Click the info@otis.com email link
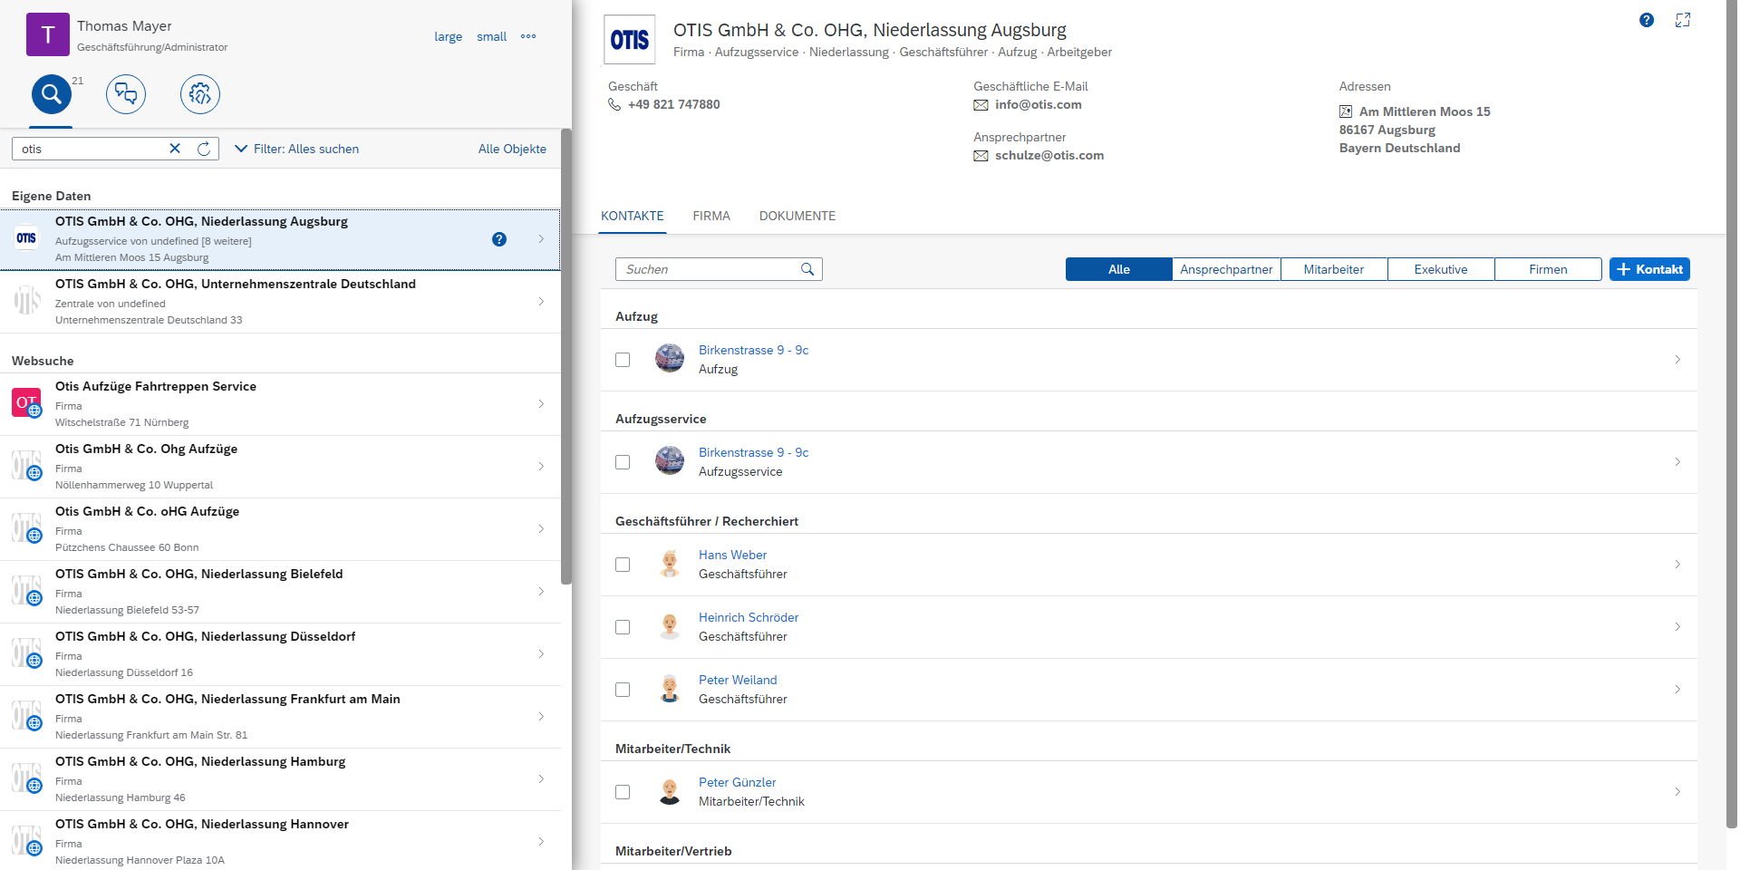This screenshot has width=1740, height=870. [1039, 104]
